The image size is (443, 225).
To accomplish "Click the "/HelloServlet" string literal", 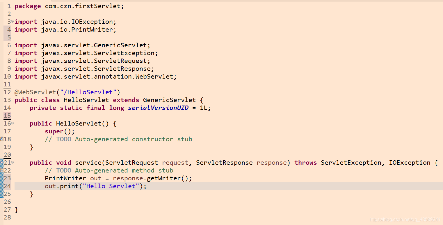I will click(x=88, y=92).
